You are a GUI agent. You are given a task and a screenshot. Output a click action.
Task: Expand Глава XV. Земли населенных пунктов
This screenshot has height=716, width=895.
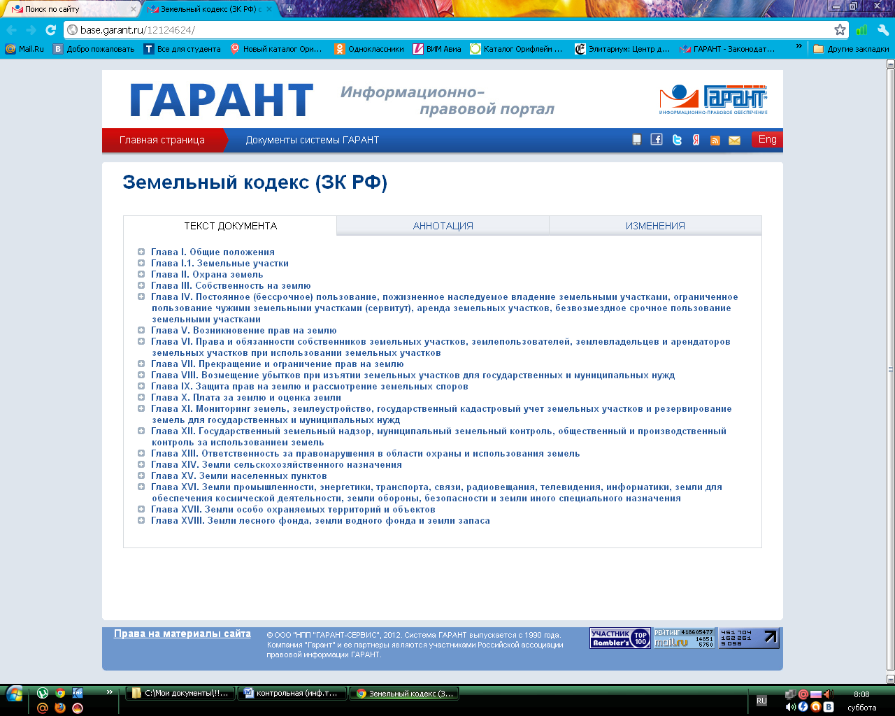pos(141,475)
